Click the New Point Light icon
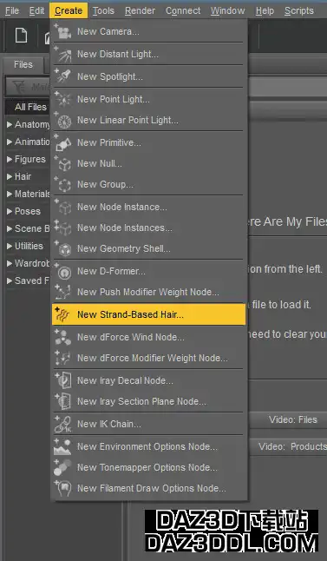Image resolution: width=327 pixels, height=561 pixels. pos(63,99)
